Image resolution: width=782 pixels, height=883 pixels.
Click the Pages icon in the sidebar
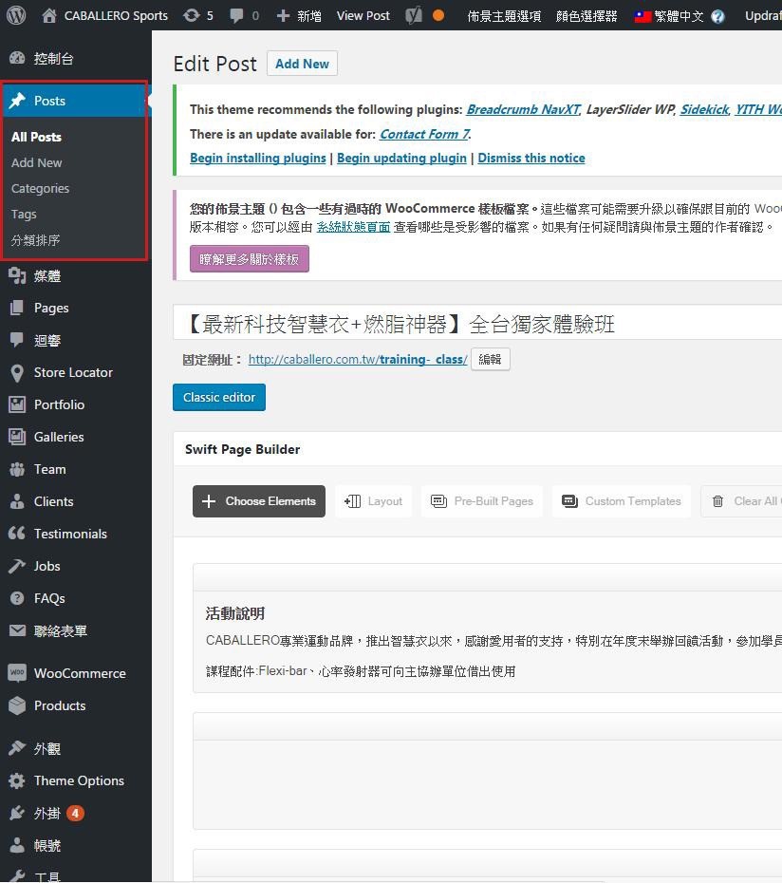(17, 308)
